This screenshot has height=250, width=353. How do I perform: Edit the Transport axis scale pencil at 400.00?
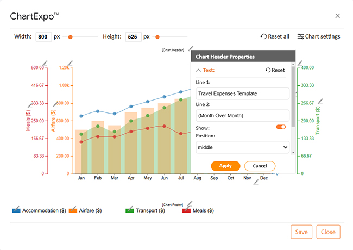pyautogui.click(x=300, y=63)
